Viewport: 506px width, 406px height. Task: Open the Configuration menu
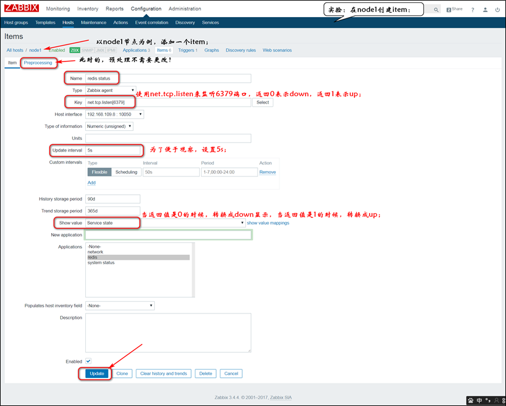[146, 9]
